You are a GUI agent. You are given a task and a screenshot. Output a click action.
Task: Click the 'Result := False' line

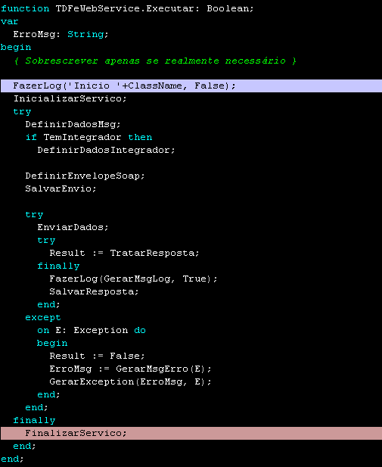[97, 356]
